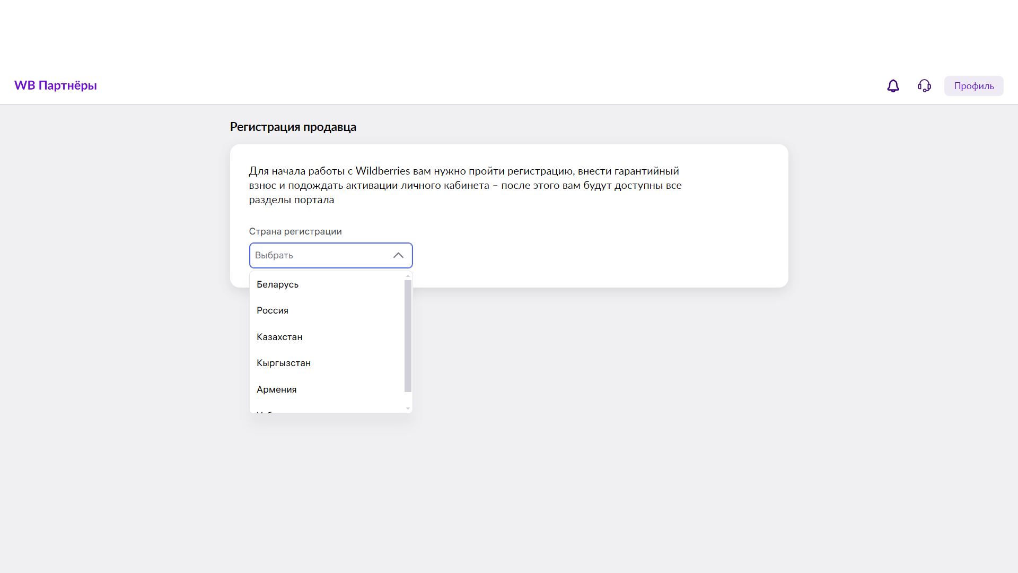Open the notifications bell icon

(x=893, y=86)
